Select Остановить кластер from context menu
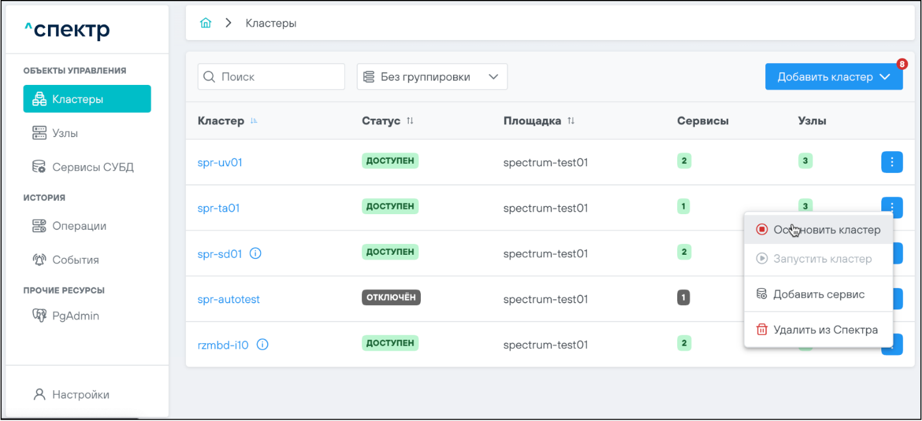 click(x=818, y=230)
